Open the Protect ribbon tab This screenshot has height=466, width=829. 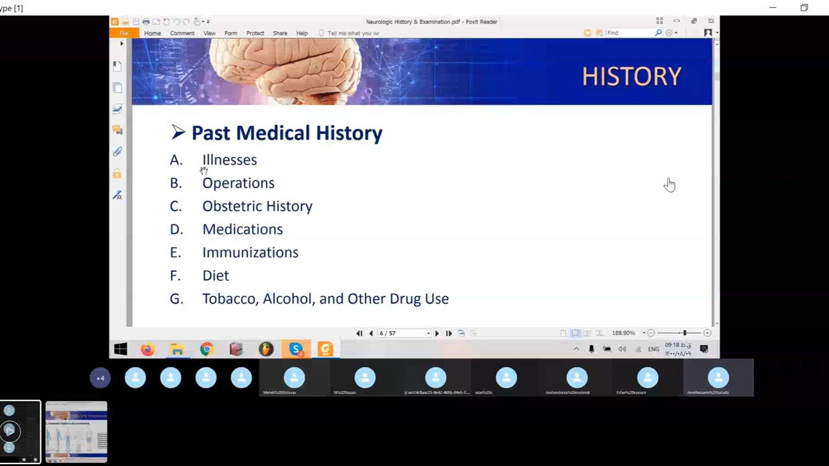tap(255, 33)
